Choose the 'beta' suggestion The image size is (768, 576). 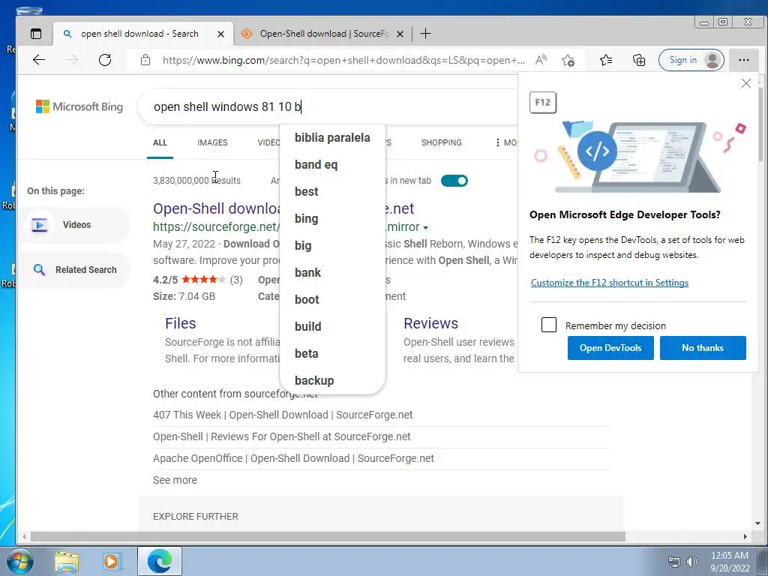point(332,353)
